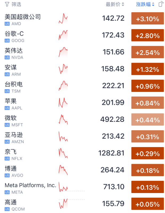Image resolution: width=165 pixels, height=213 pixels.
Task: Click the NVDA intraday sparkline
Action: [63, 52]
